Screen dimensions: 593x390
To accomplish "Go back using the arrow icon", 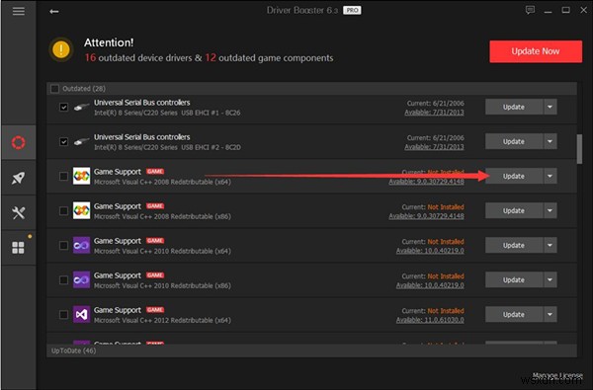I will click(x=54, y=11).
